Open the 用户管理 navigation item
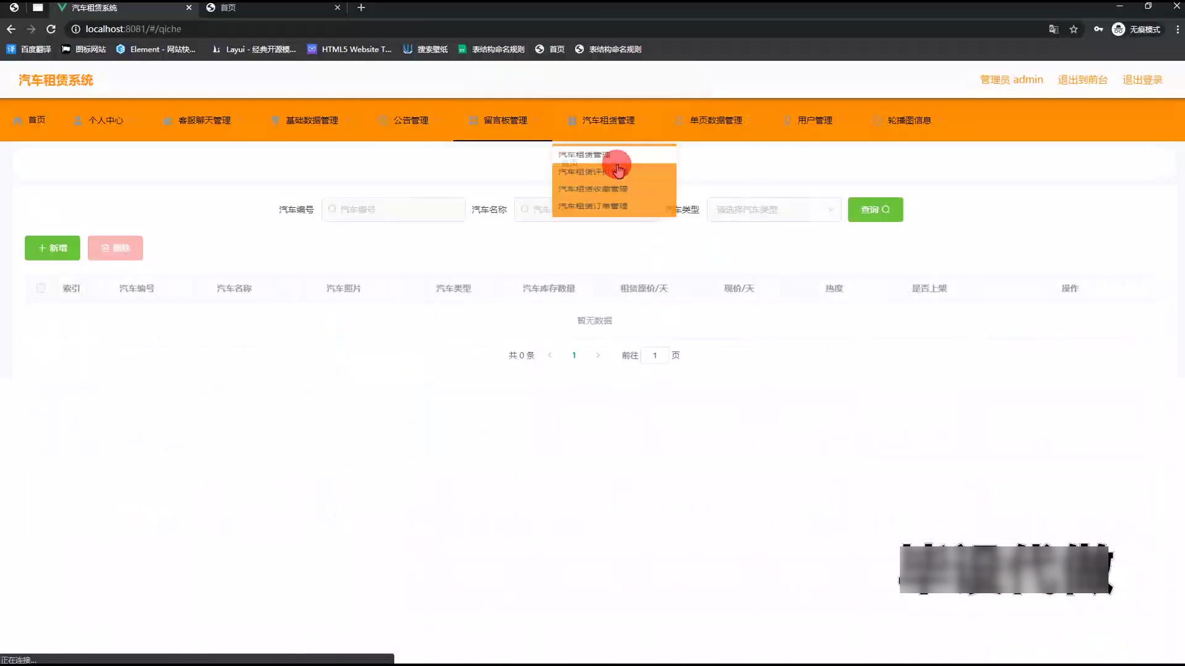The height and width of the screenshot is (666, 1185). click(814, 120)
